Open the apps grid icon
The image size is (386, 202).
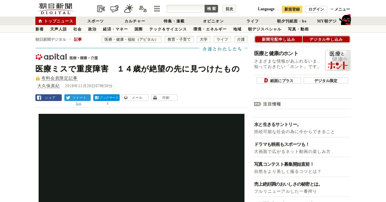(157, 9)
